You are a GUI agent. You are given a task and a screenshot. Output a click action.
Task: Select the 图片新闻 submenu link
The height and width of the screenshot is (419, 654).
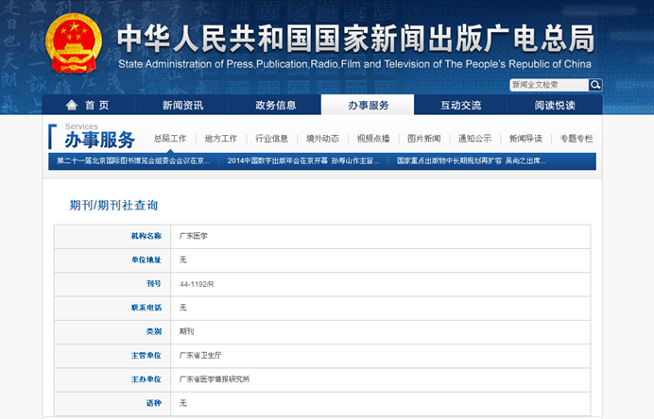(x=424, y=139)
